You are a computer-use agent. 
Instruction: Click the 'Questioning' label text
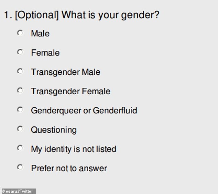click(54, 130)
